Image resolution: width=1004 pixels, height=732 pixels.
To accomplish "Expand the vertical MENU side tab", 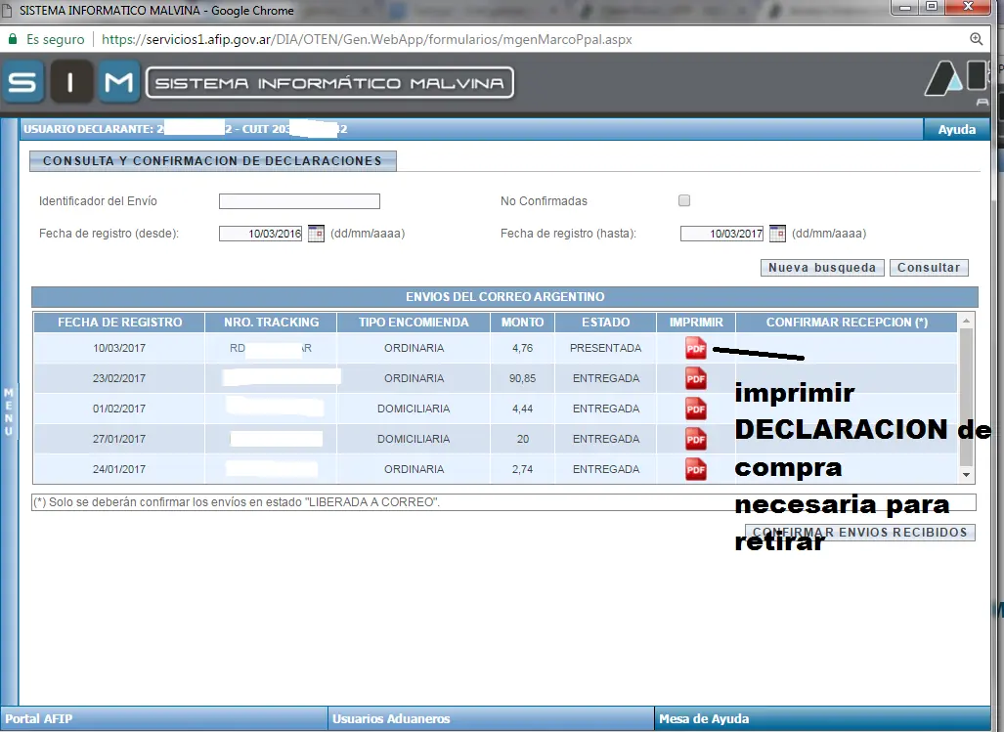I will pos(9,412).
